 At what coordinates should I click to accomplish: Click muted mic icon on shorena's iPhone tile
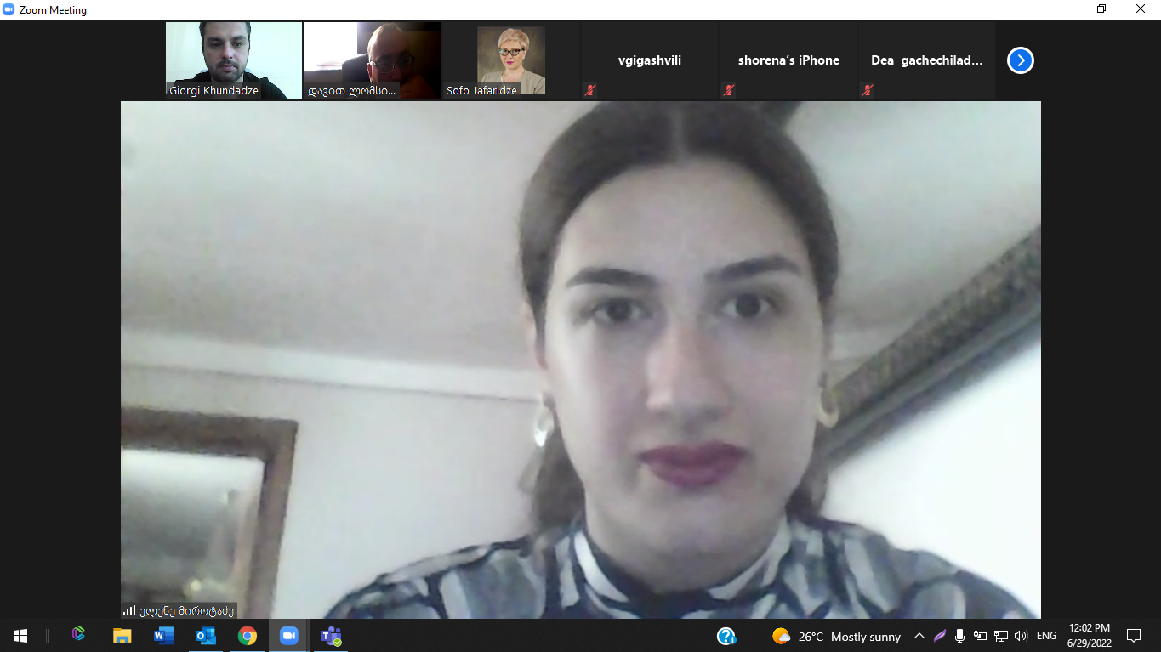[729, 90]
